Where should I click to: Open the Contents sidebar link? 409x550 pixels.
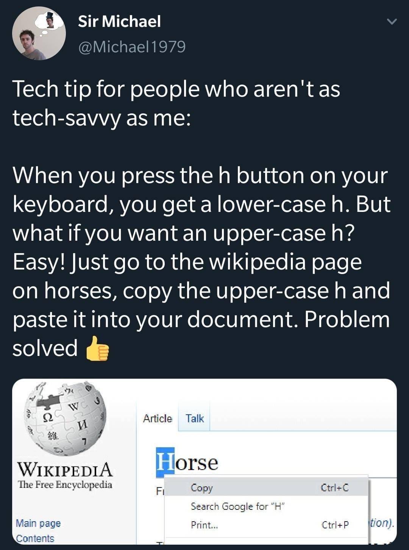35,538
